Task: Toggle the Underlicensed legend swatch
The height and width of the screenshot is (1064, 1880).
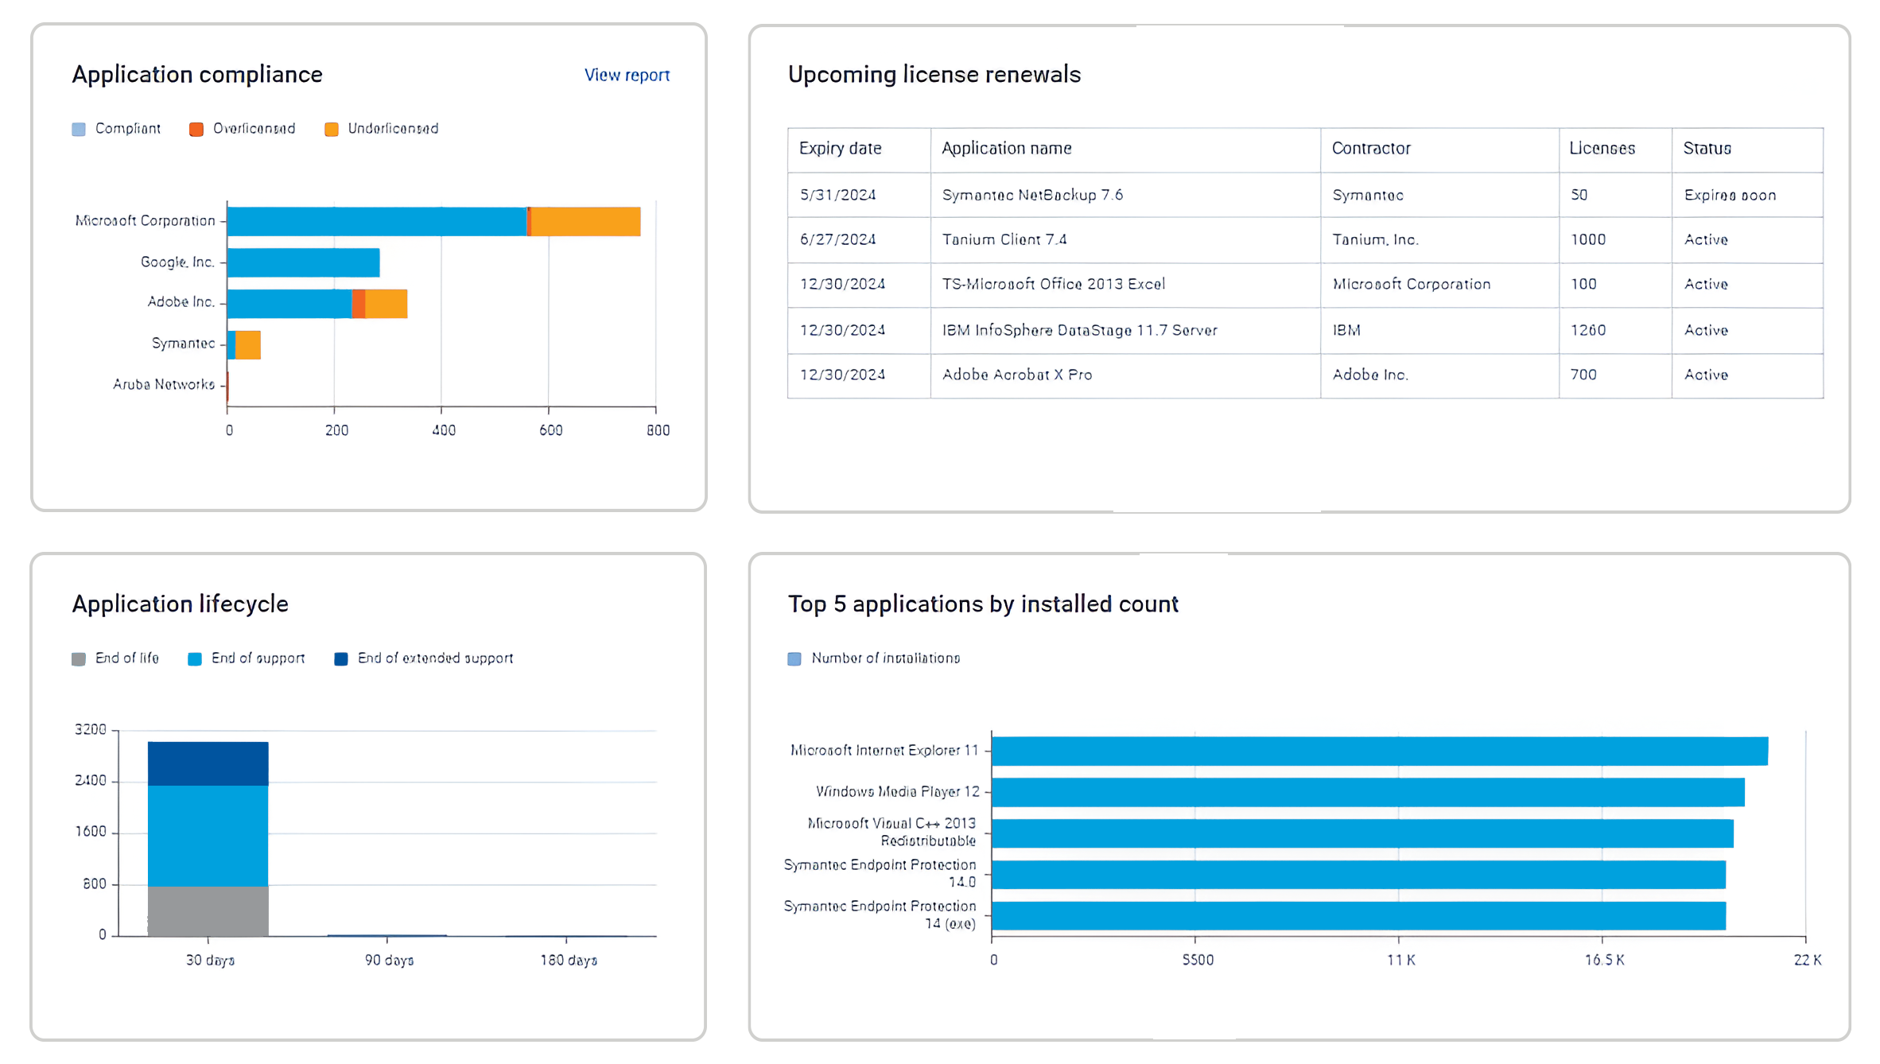Action: click(332, 130)
